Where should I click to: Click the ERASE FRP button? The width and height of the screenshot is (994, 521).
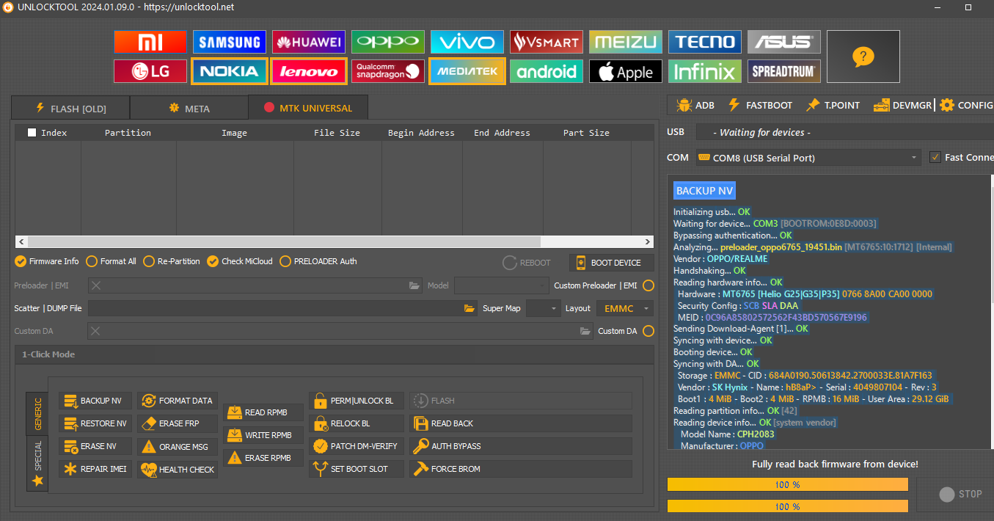coord(178,423)
